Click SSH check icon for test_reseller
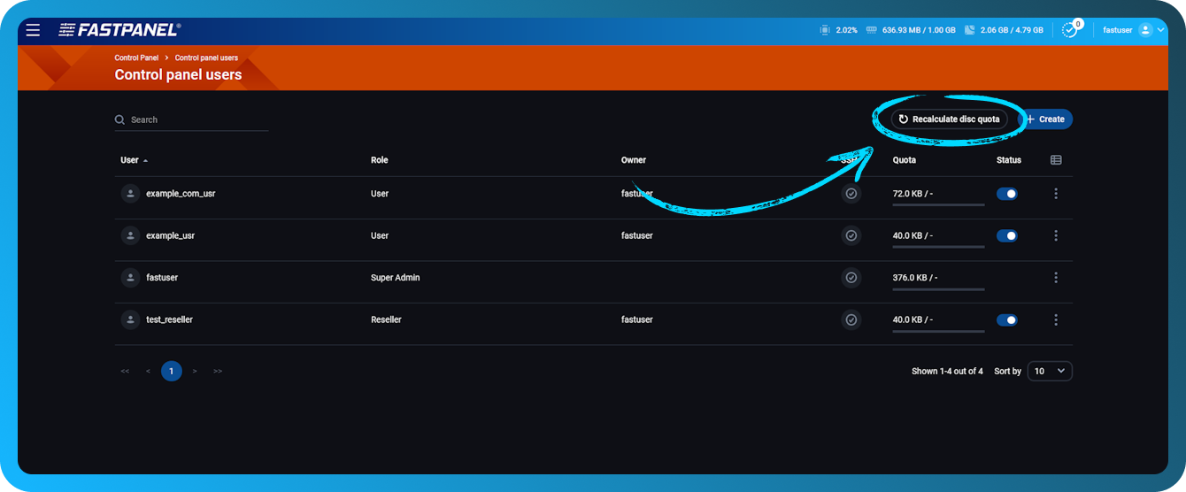 point(851,320)
